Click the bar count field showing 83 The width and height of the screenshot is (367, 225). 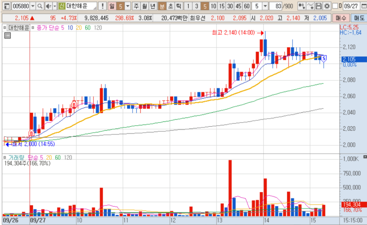275,6
